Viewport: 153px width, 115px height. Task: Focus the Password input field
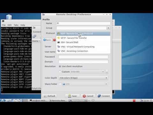point(84,57)
